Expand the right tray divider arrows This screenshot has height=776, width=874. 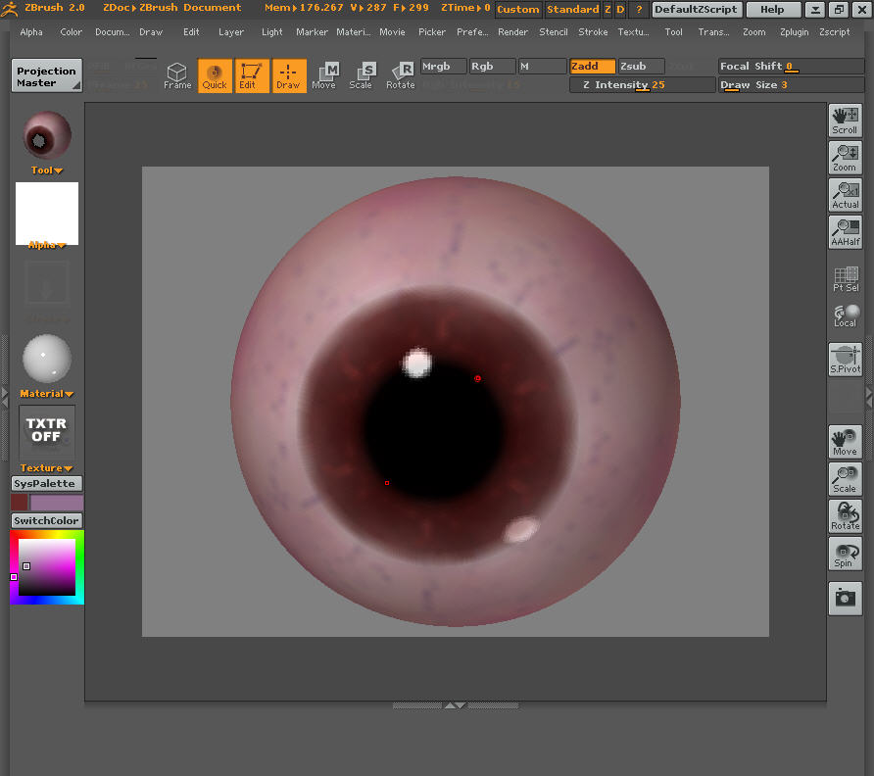coord(869,397)
